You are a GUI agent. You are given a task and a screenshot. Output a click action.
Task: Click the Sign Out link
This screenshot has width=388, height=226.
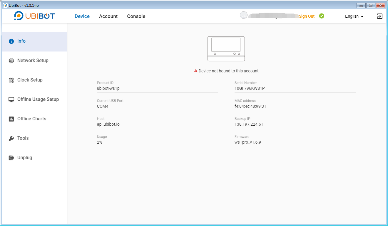coord(307,16)
